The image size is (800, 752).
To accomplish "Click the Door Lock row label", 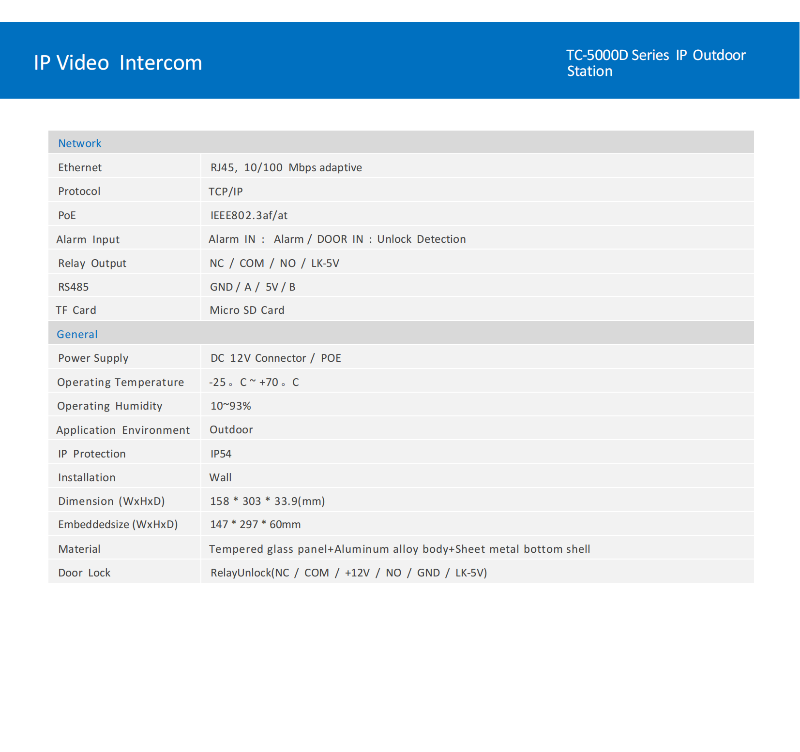I will coord(84,573).
